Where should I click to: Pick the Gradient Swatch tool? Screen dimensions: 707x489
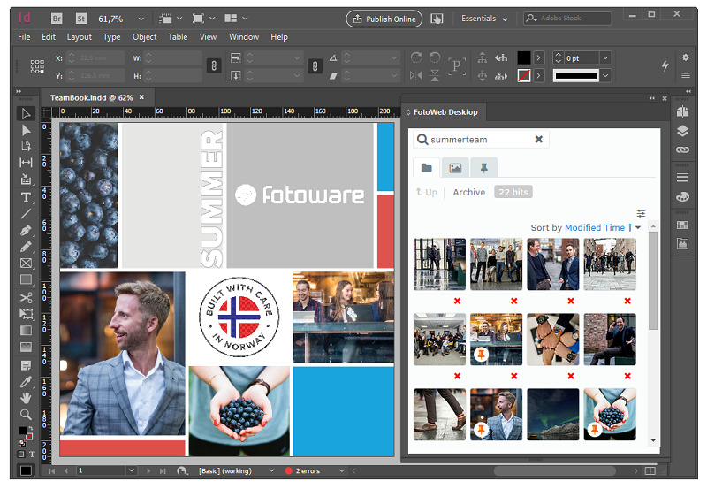click(27, 331)
